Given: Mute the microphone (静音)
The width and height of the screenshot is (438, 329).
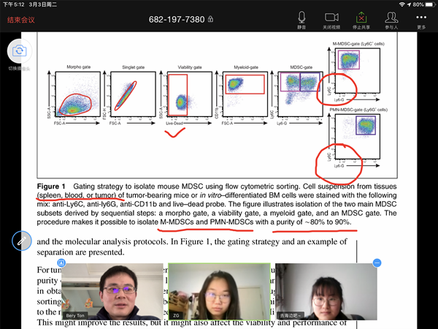Looking at the screenshot, I should tap(301, 19).
